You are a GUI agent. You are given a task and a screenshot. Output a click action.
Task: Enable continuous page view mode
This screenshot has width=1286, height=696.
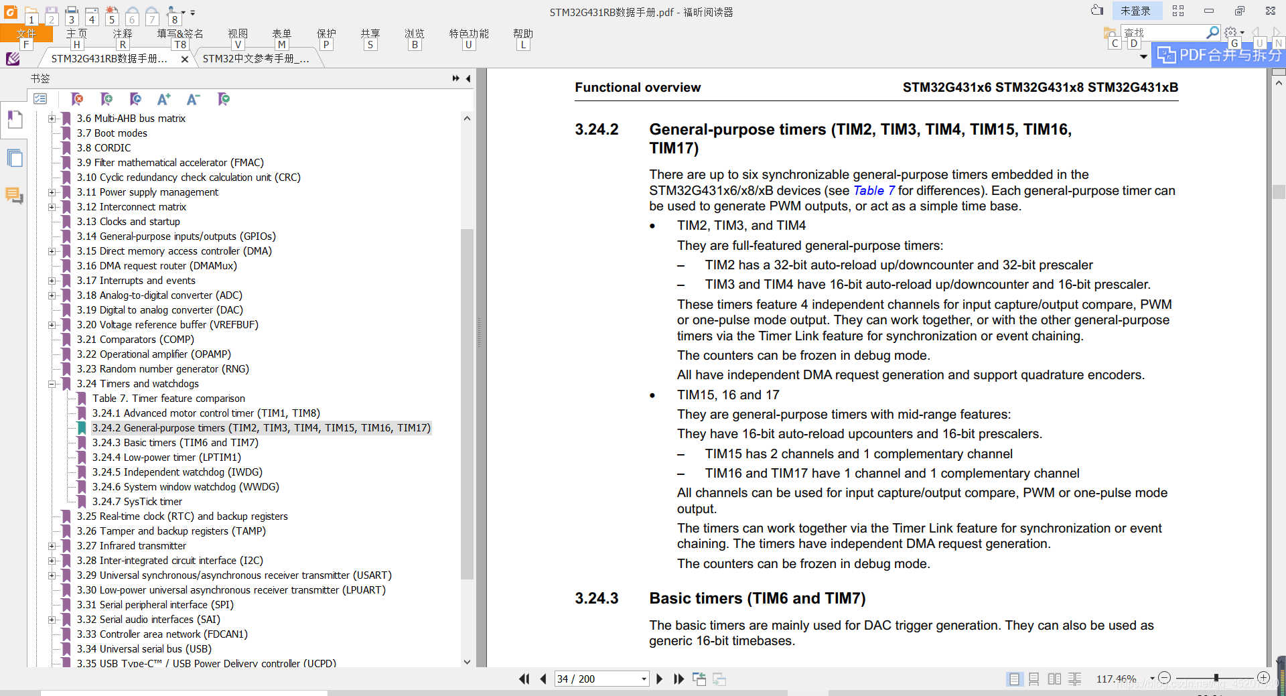click(1034, 679)
